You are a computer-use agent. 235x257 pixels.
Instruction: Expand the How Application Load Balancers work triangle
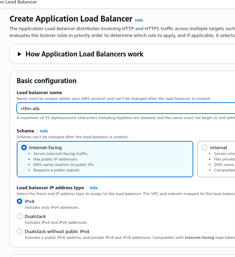coord(19,54)
